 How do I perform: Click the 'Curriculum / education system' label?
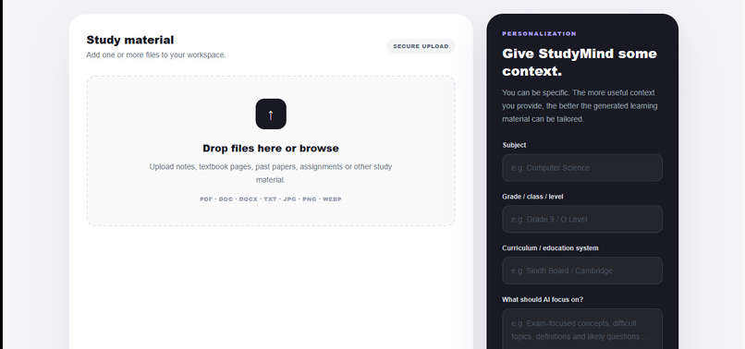point(550,248)
